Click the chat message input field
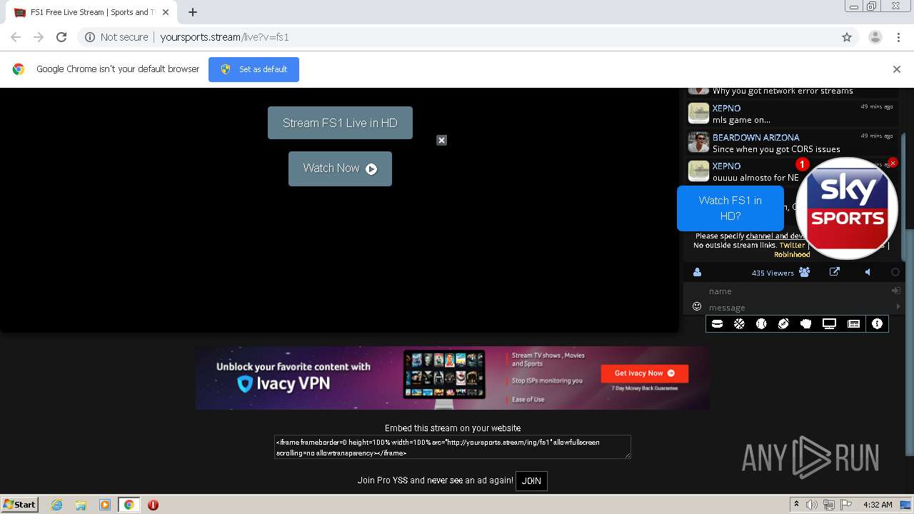The height and width of the screenshot is (514, 914). click(x=800, y=307)
